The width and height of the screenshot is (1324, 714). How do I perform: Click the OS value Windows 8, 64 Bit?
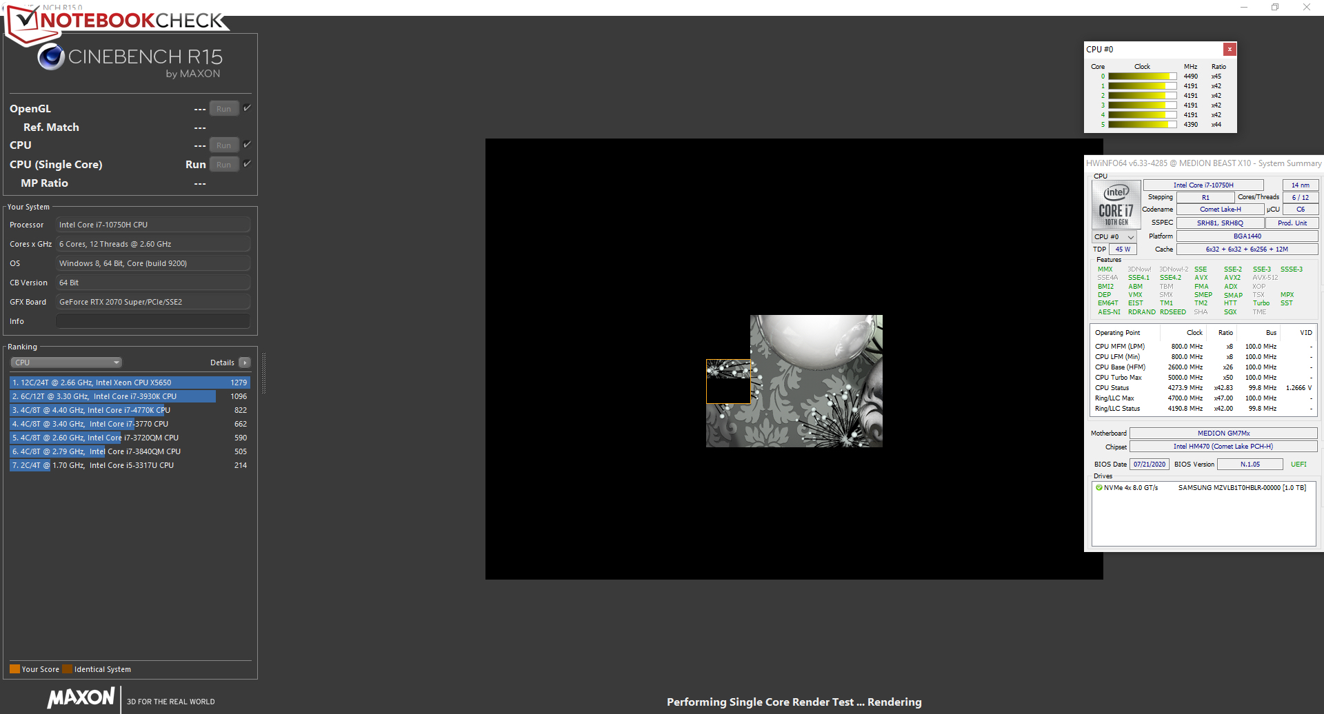(153, 263)
